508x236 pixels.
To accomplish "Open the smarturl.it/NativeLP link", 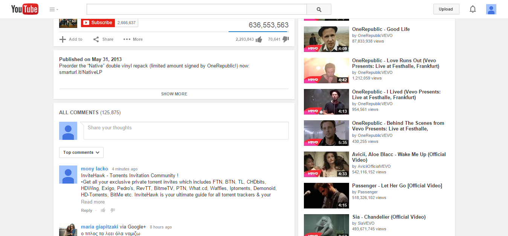I will (81, 72).
